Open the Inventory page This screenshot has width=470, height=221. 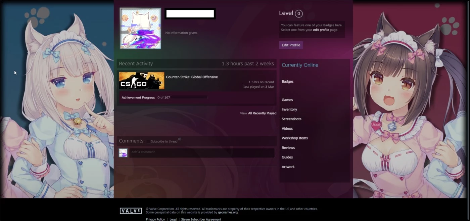289,109
